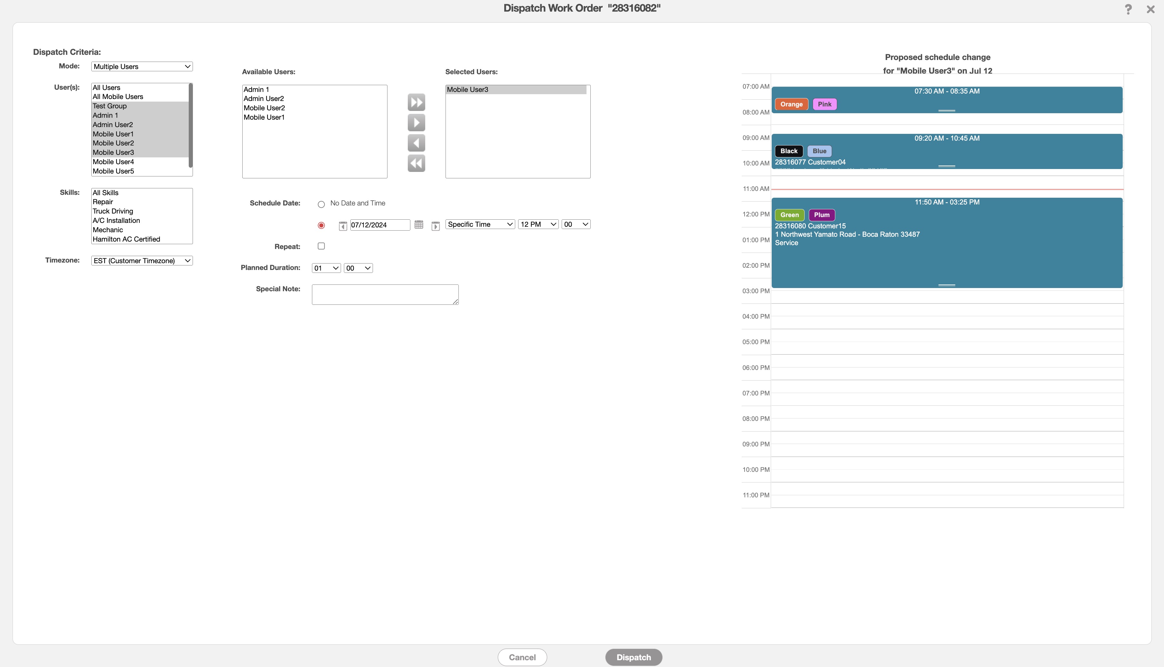Click the Plum color tag
The width and height of the screenshot is (1164, 667).
[x=821, y=215]
